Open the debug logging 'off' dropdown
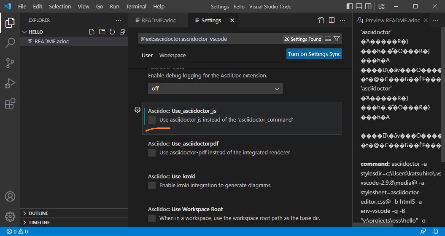The image size is (445, 236). [x=216, y=89]
